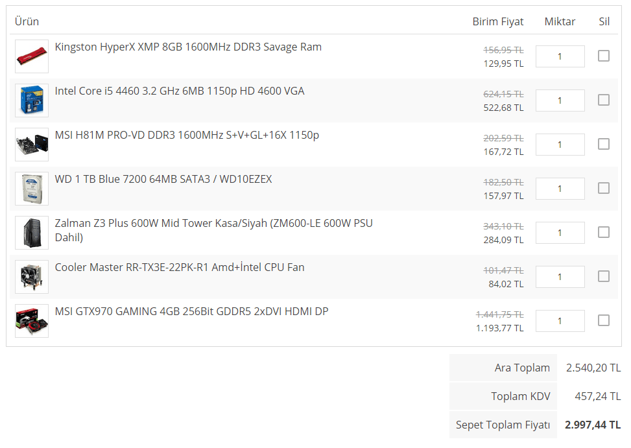Click the 457,24 TL tax value
Screen dimensions: 631x448
598,397
